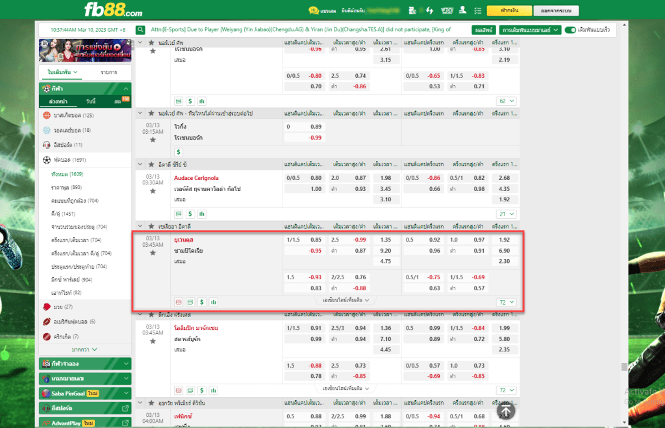665x428 pixels.
Task: Click the dollar sign icon under Audace Cerignola
Action: click(190, 213)
